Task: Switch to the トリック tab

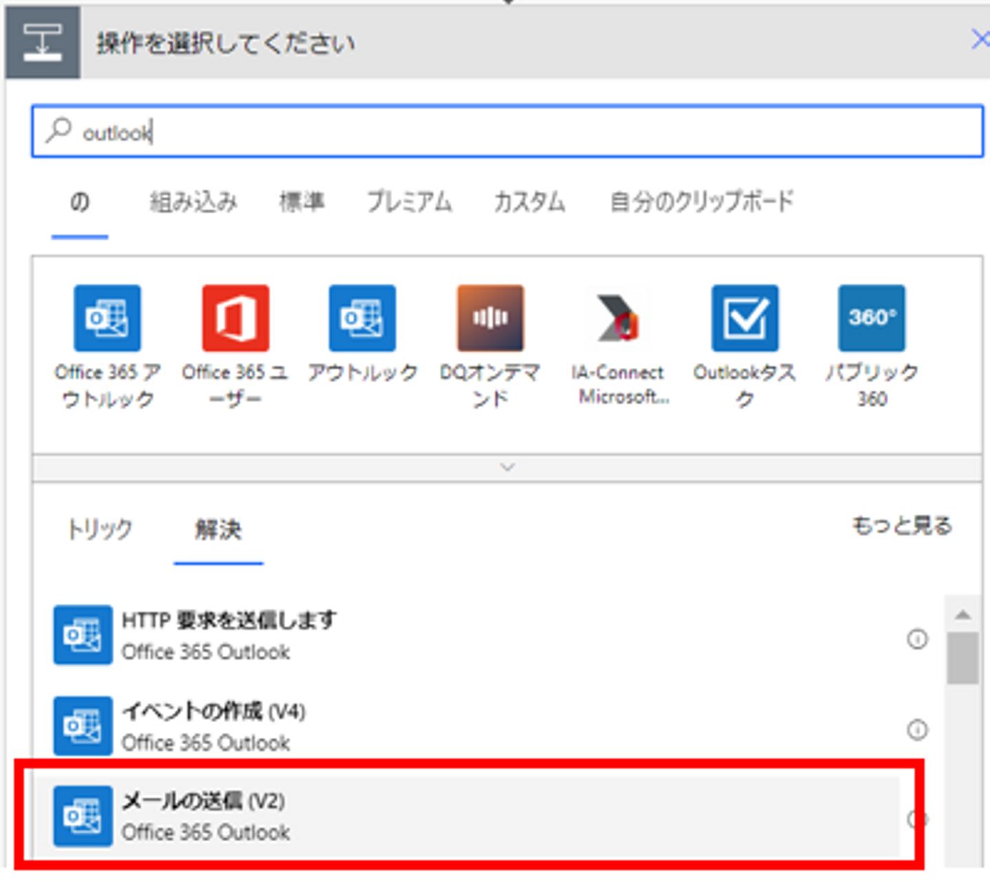Action: tap(100, 529)
